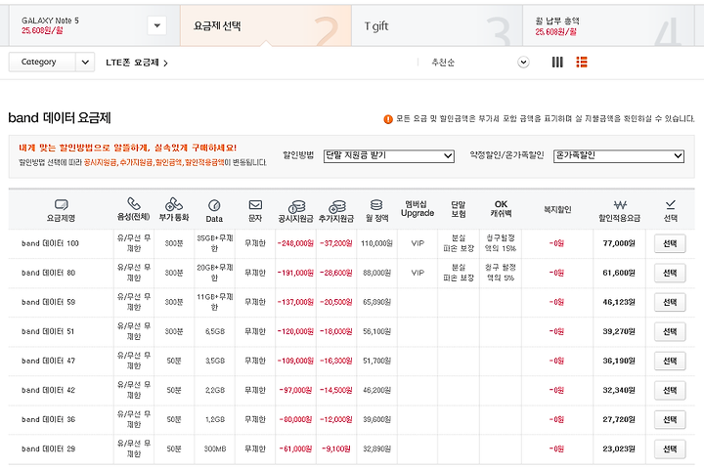Viewport: 704px width, 469px height.
Task: Click the -248,000원 subsidy value
Action: [295, 243]
